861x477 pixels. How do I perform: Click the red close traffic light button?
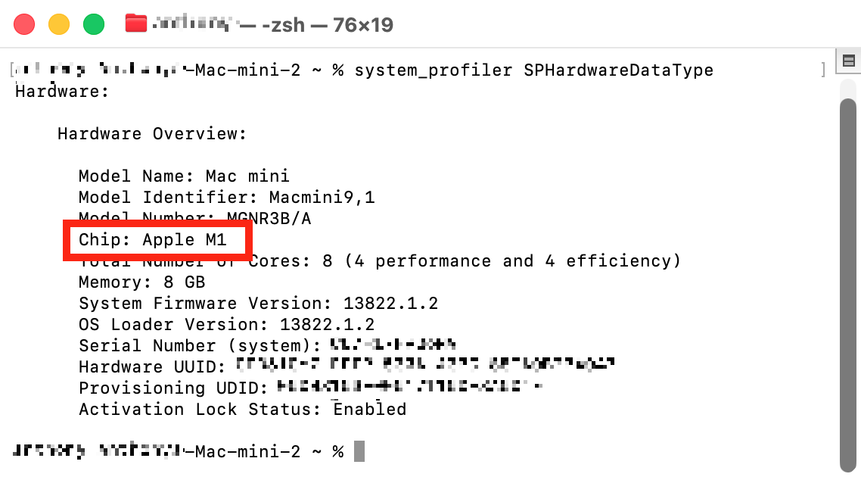[23, 23]
